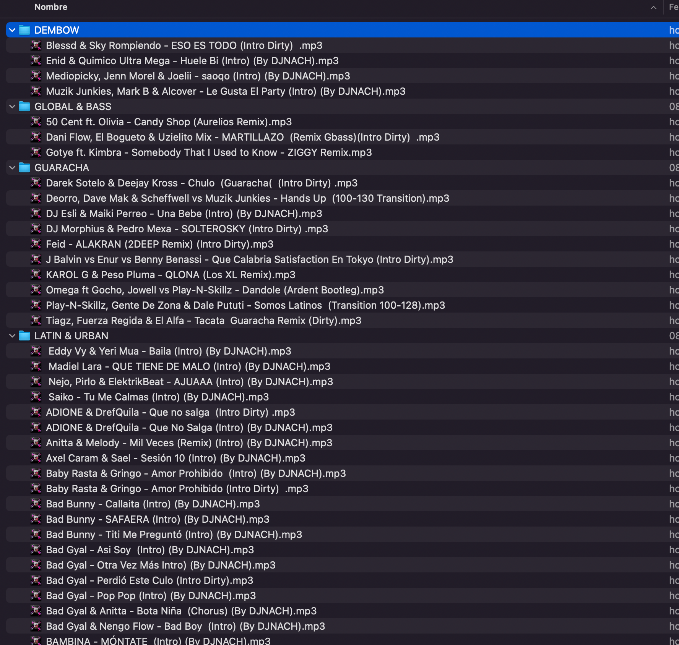Click the mp3 icon beside DJ Morphius SOLTEROSKY
Viewport: 679px width, 645px height.
[36, 229]
